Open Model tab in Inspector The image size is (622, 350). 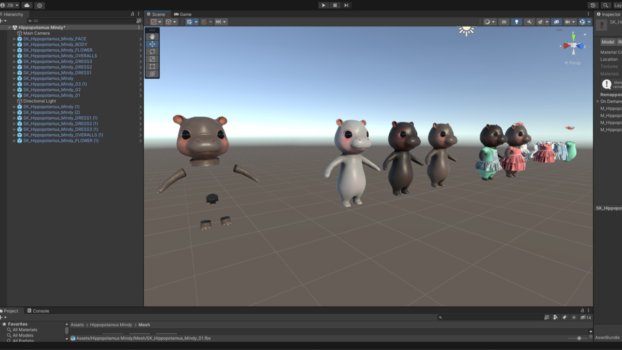click(x=607, y=42)
